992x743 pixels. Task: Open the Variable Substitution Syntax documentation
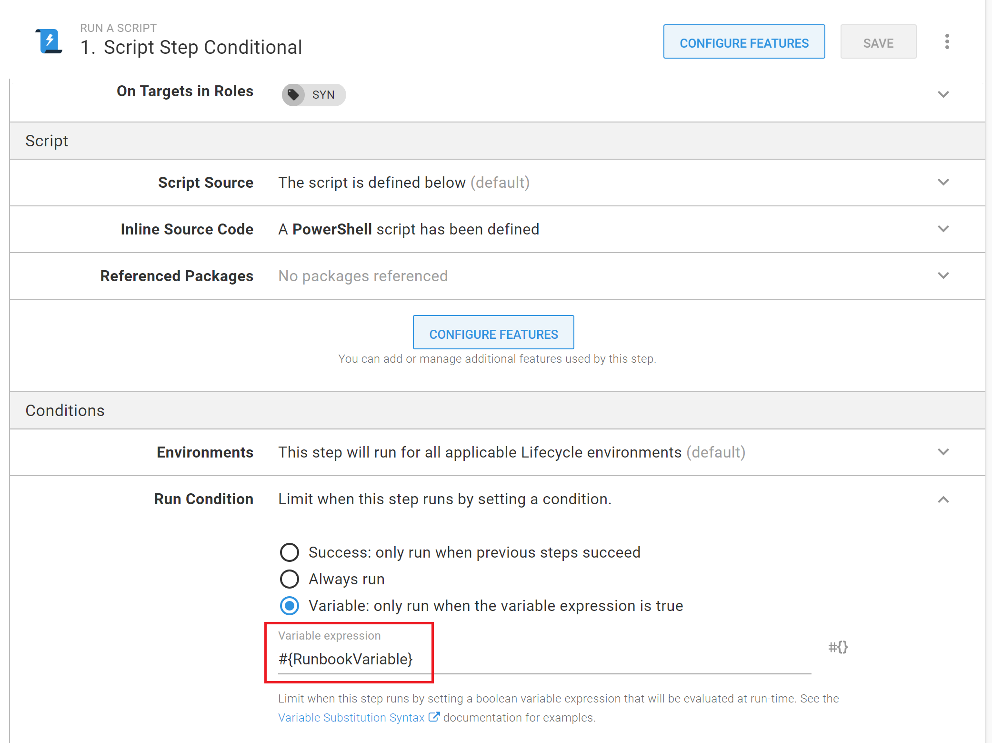coord(351,717)
